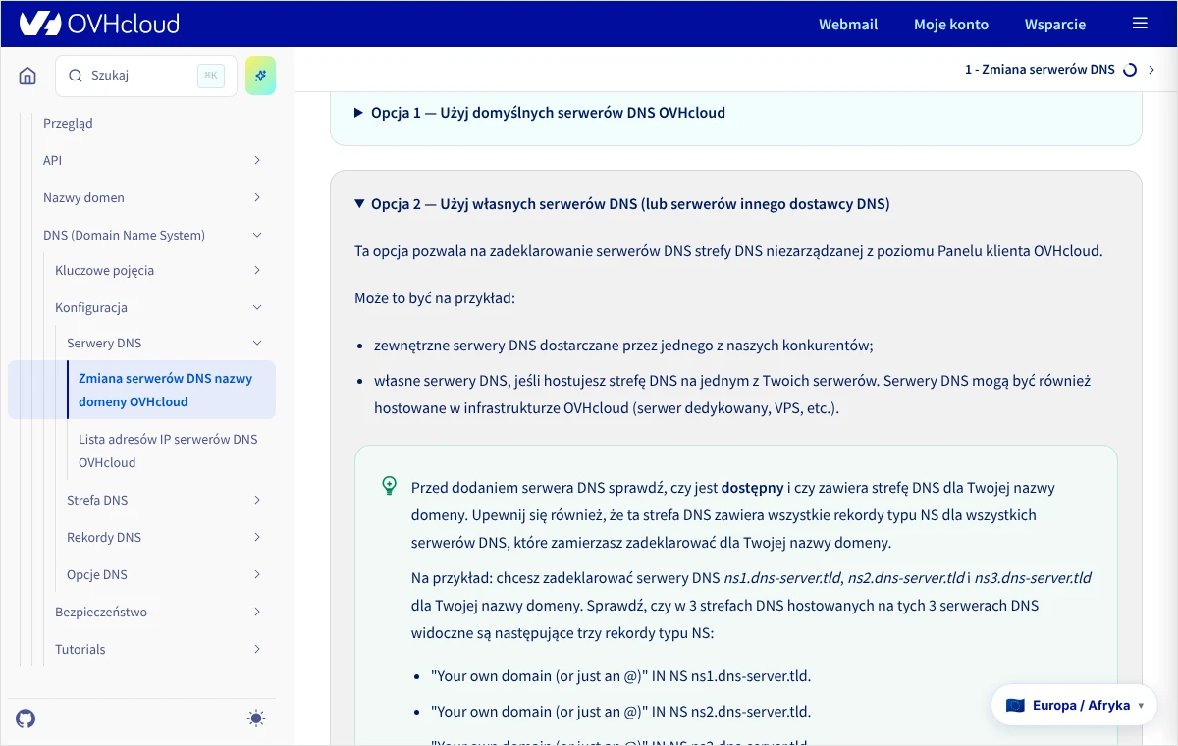Viewport: 1178px width, 746px height.
Task: Open the GitHub repository icon
Action: (26, 719)
